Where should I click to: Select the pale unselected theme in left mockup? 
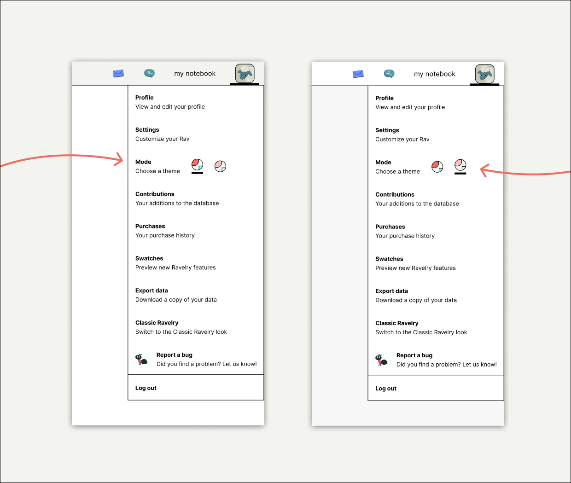point(221,166)
